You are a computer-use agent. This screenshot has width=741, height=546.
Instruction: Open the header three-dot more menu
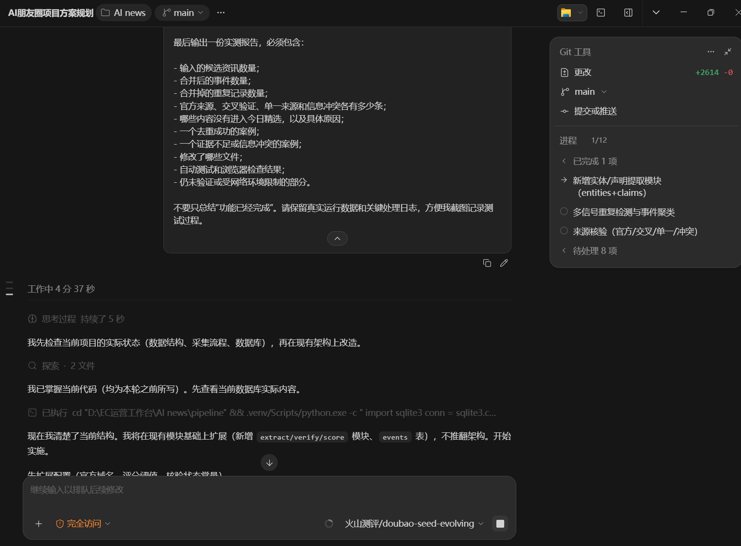click(221, 13)
